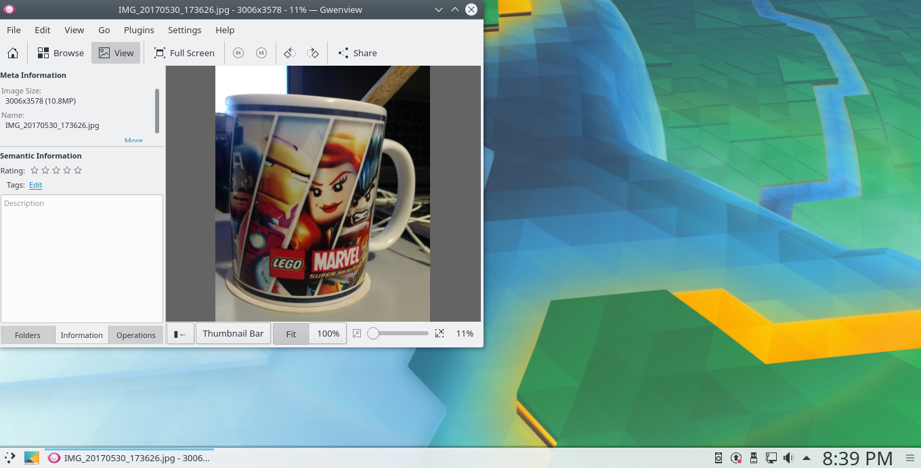The height and width of the screenshot is (468, 921).
Task: Expand hidden system tray icons
Action: pyautogui.click(x=807, y=458)
